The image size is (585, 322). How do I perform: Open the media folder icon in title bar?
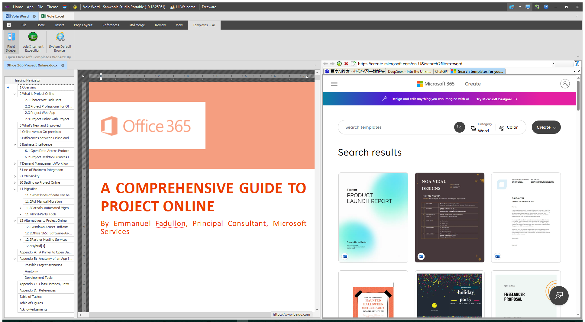tap(512, 7)
